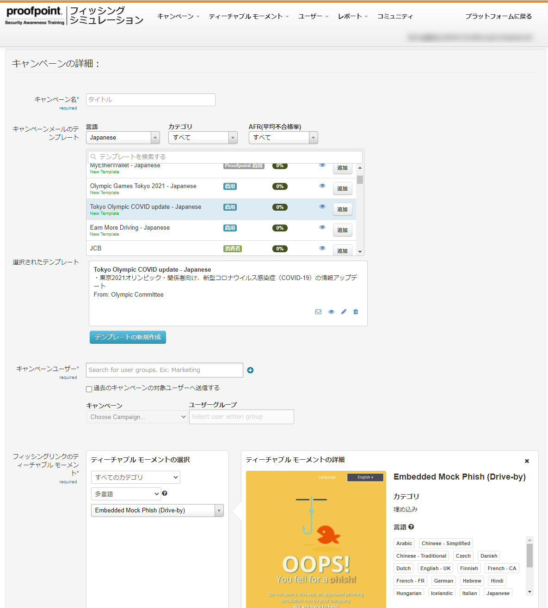
Task: Click the French - FR language tag
Action: tap(410, 581)
